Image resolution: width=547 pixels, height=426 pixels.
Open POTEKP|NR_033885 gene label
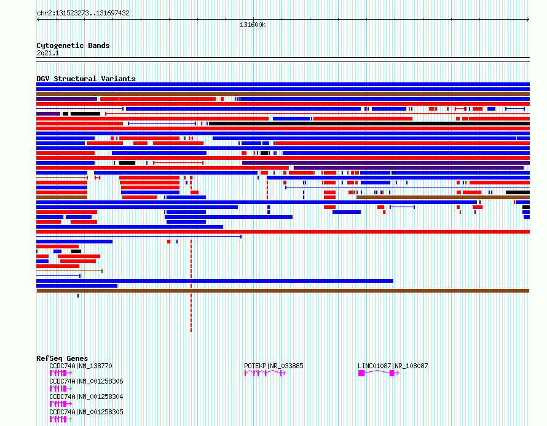[x=273, y=366]
